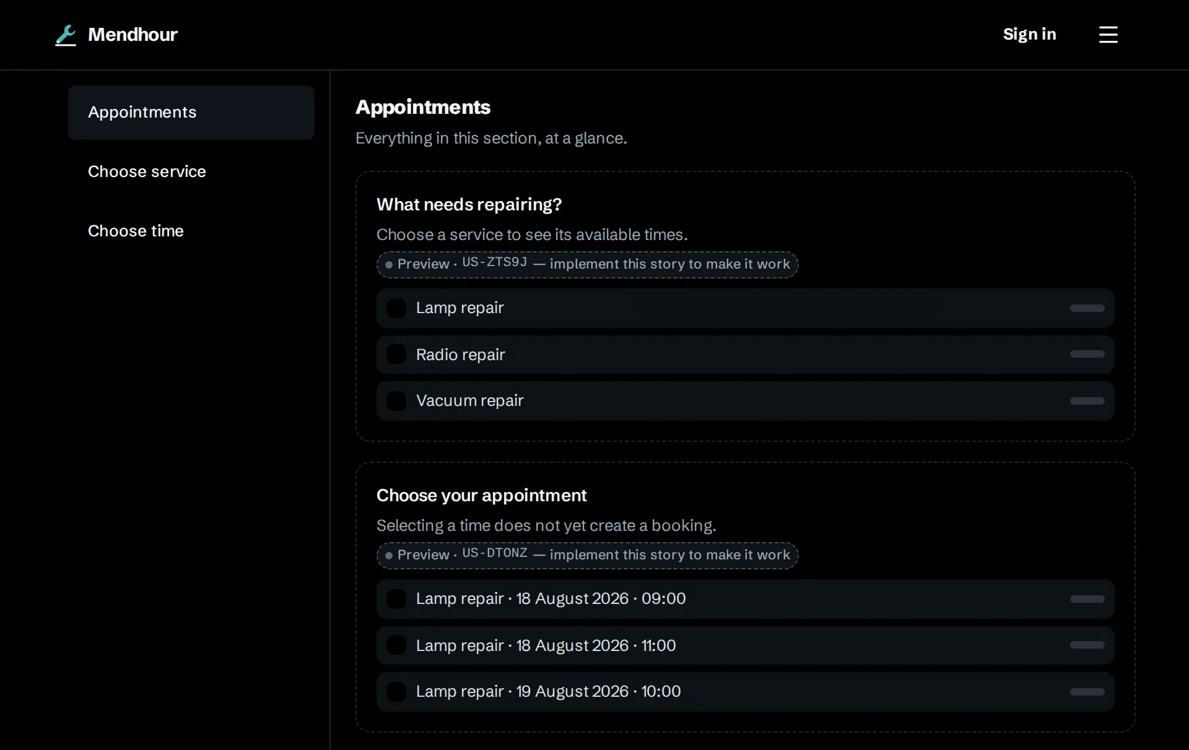1189x750 pixels.
Task: Select Appointments in the sidebar
Action: coord(191,113)
